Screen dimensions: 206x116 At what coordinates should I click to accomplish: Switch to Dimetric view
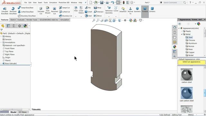(x=152, y=9)
